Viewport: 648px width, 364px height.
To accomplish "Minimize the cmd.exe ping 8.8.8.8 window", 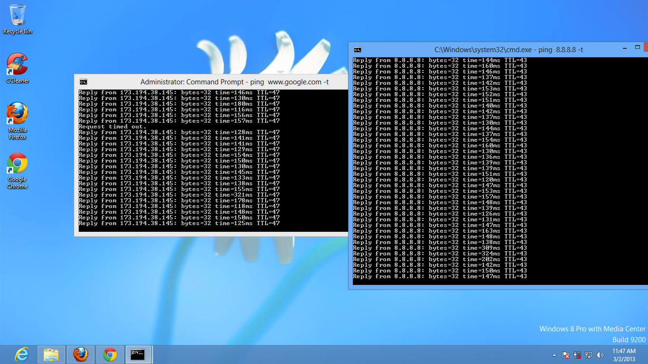I will 625,47.
